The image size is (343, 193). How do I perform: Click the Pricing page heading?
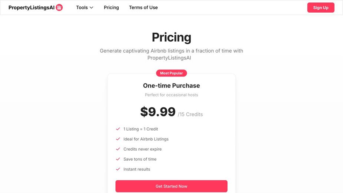tap(171, 37)
